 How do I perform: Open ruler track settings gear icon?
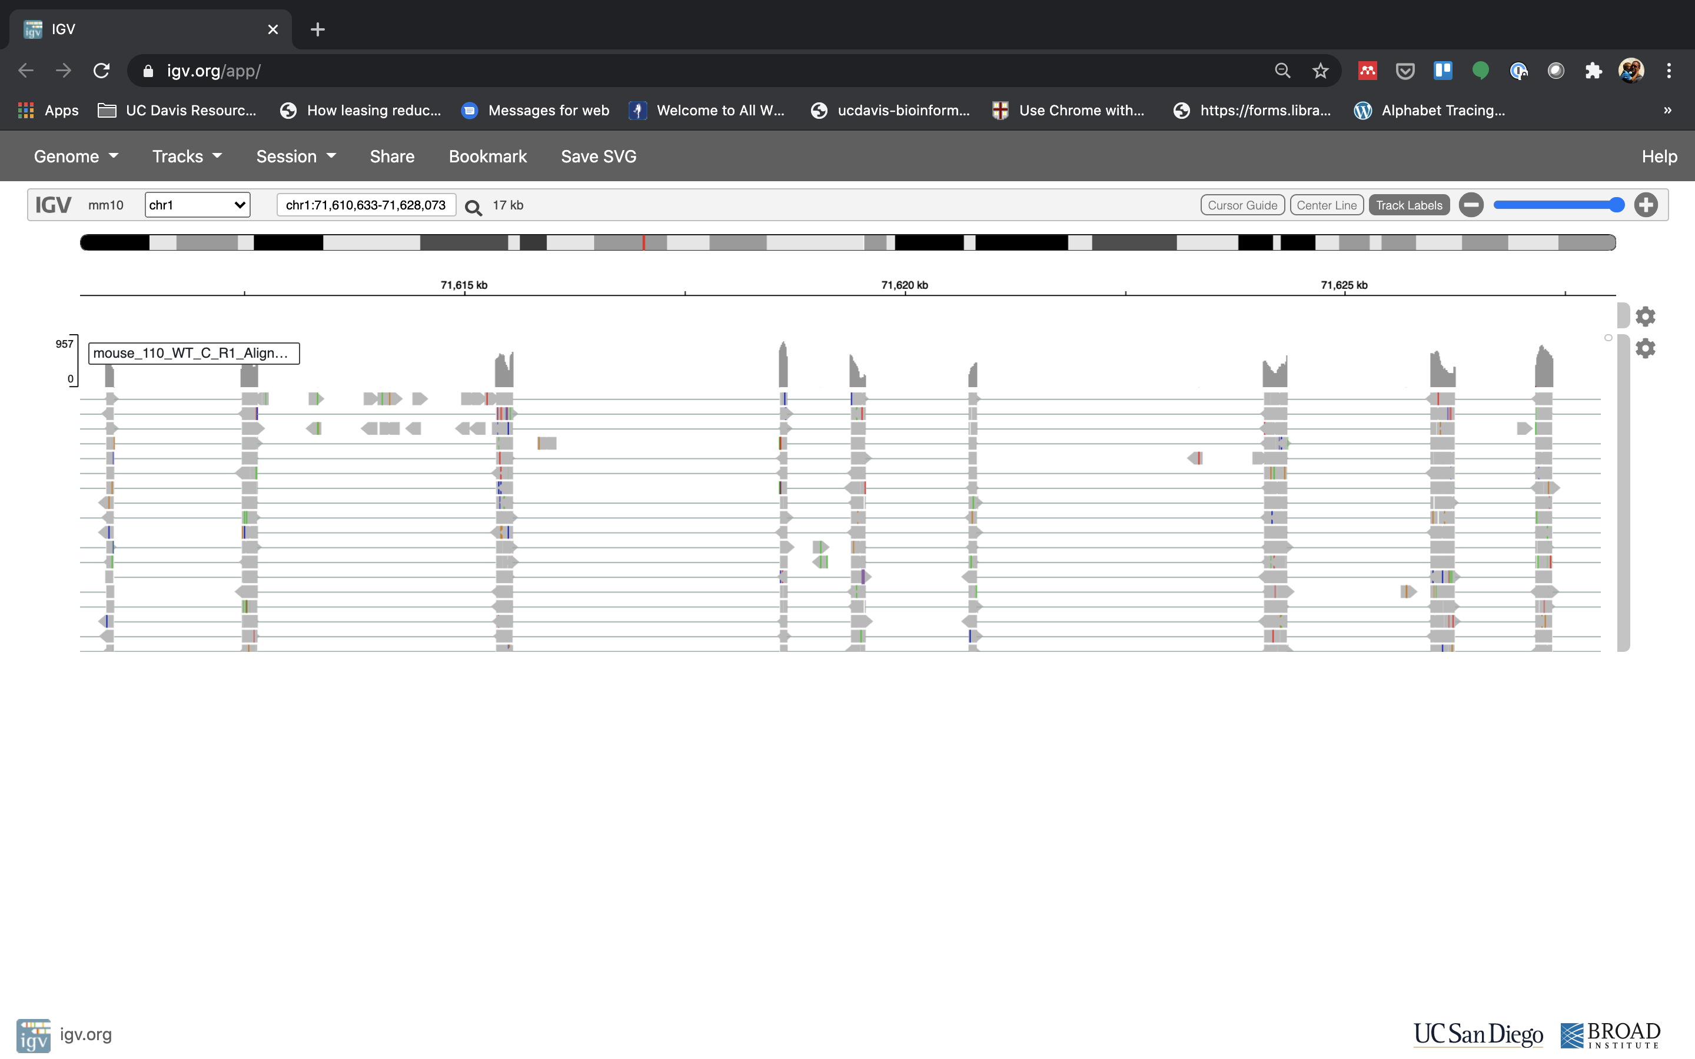[x=1644, y=317]
